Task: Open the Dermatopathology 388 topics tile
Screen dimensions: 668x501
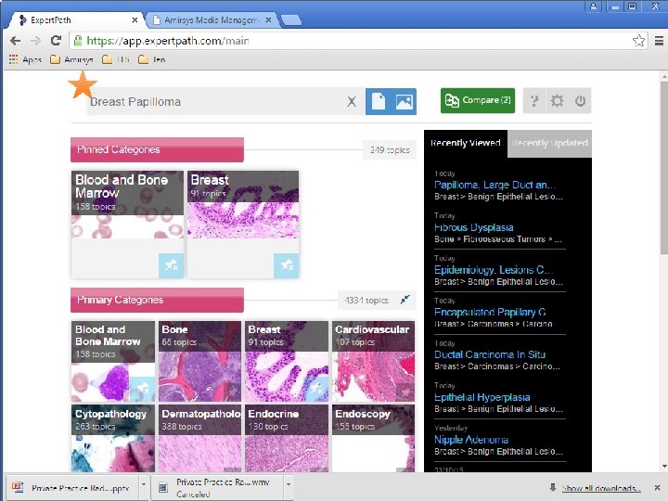Action: pyautogui.click(x=199, y=438)
